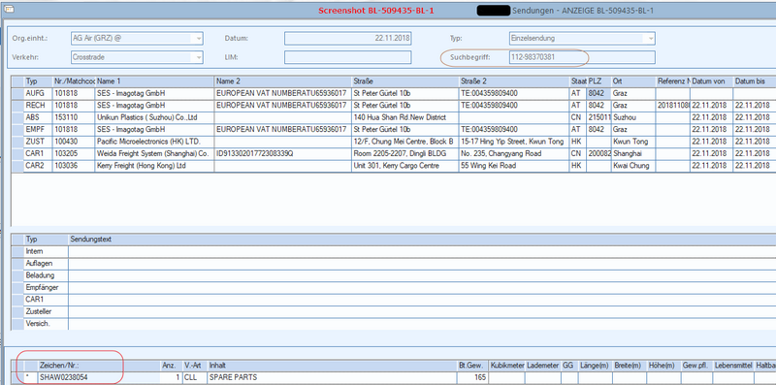Click matchcode 100430 cell
This screenshot has height=385, width=776.
(x=74, y=142)
